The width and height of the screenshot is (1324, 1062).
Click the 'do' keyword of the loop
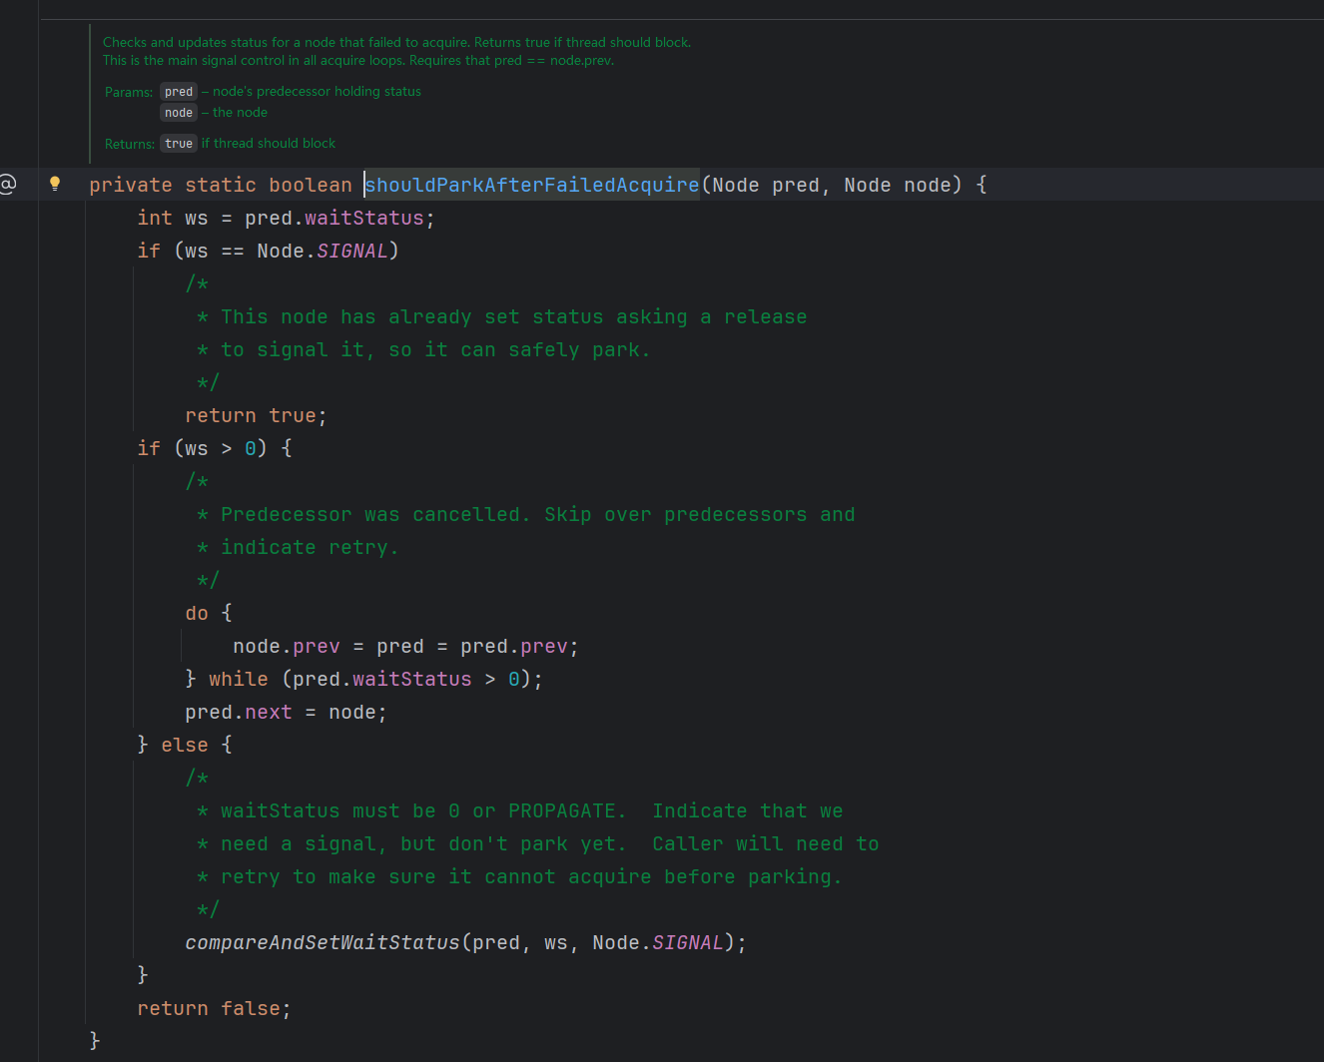(197, 613)
